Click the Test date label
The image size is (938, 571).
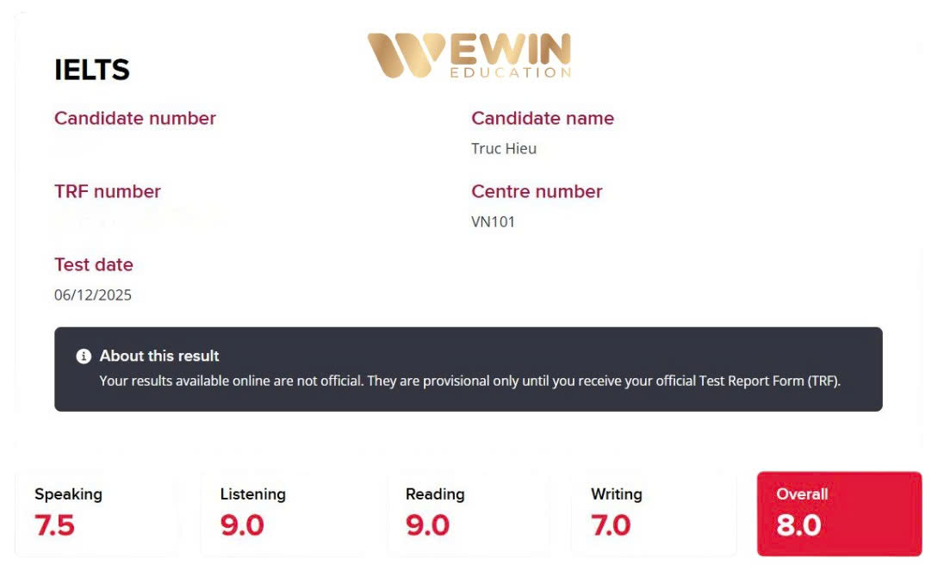coord(94,264)
